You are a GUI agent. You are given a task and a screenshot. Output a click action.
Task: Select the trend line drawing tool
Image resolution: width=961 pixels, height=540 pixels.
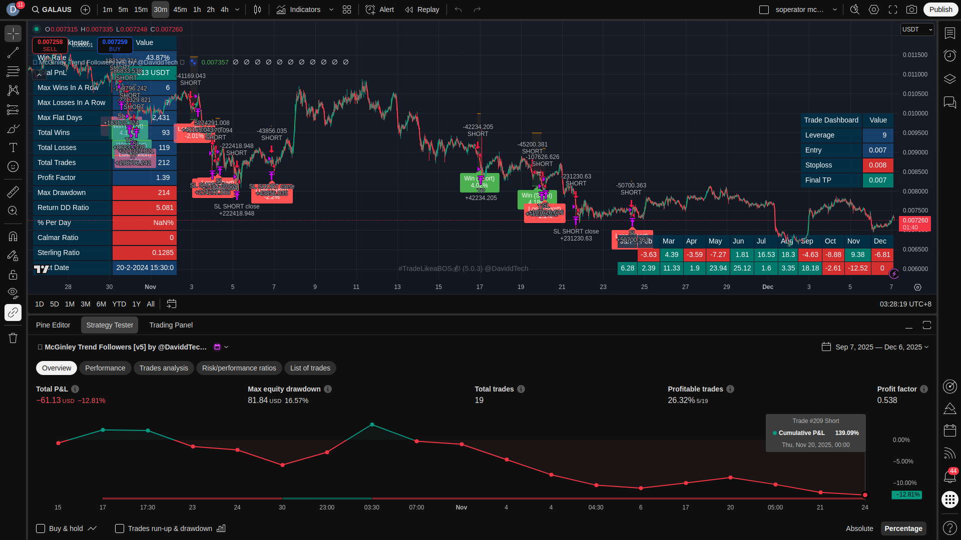[x=13, y=52]
